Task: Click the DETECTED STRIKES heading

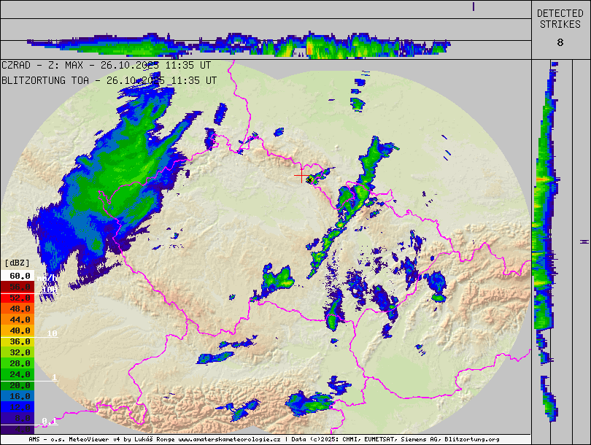Action: 560,19
